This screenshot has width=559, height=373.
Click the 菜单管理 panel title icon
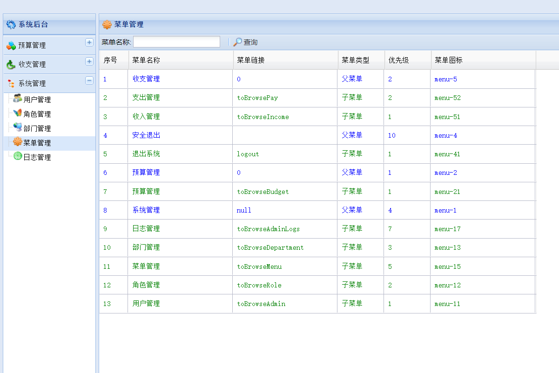tap(107, 25)
